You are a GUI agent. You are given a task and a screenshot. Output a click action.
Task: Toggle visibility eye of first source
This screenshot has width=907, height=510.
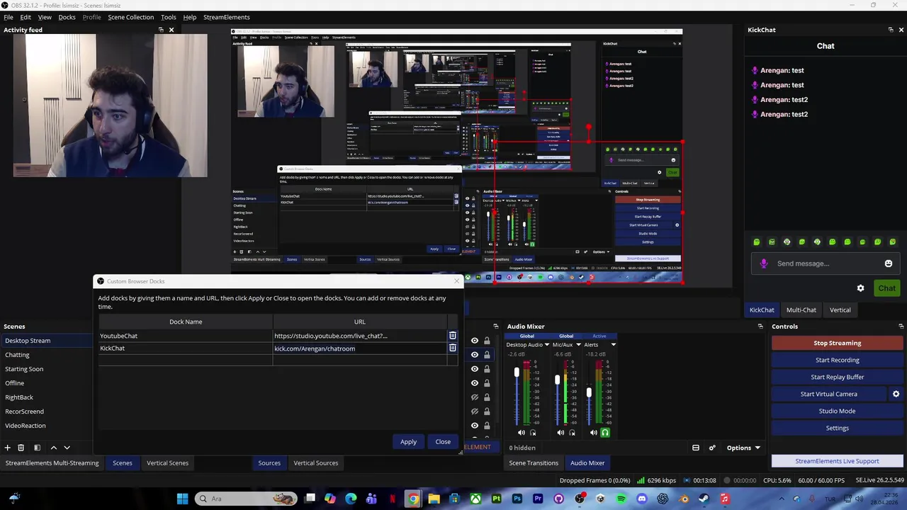pos(475,341)
